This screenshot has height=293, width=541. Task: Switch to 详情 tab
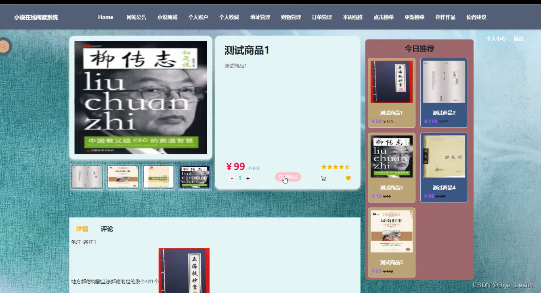[x=82, y=229]
